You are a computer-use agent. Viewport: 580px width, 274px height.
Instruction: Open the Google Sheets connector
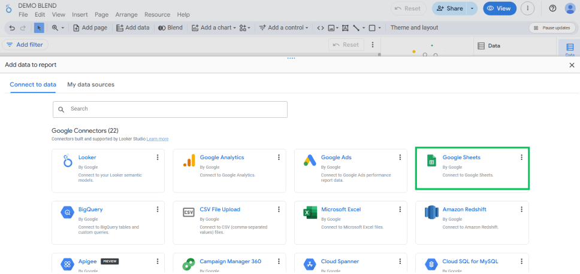(x=461, y=158)
